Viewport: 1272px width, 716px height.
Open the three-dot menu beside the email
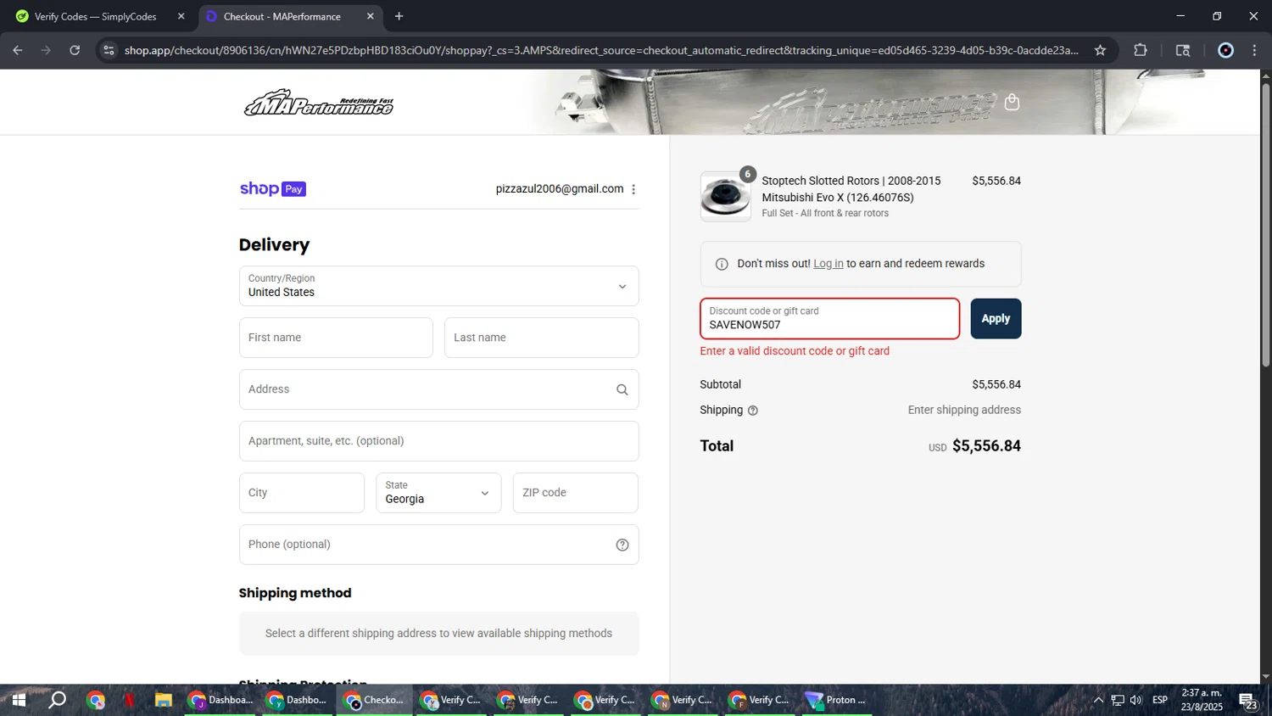point(633,189)
